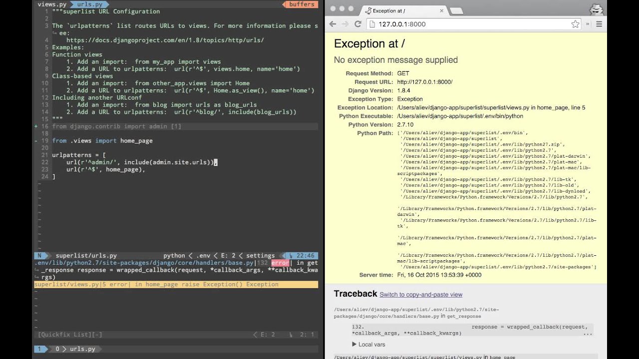Click the Chrome window's yellow minimize button

pyautogui.click(x=342, y=9)
